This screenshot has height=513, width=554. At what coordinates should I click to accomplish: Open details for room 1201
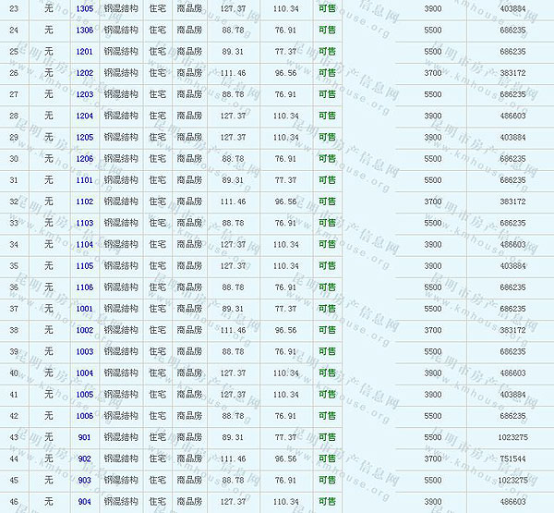tap(84, 51)
